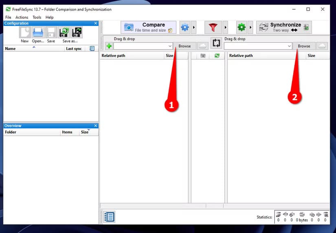Open comparison settings blue gear

click(185, 27)
